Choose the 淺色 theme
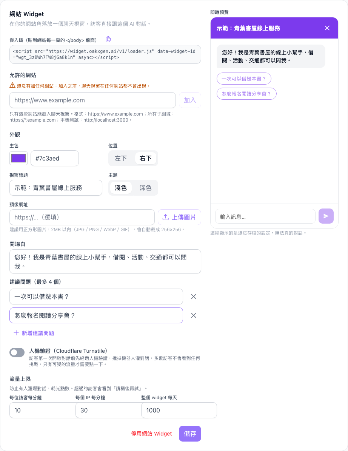The height and width of the screenshot is (451, 348). pos(121,188)
